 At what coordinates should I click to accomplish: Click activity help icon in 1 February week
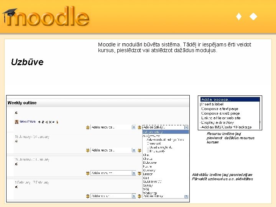(x=140, y=196)
